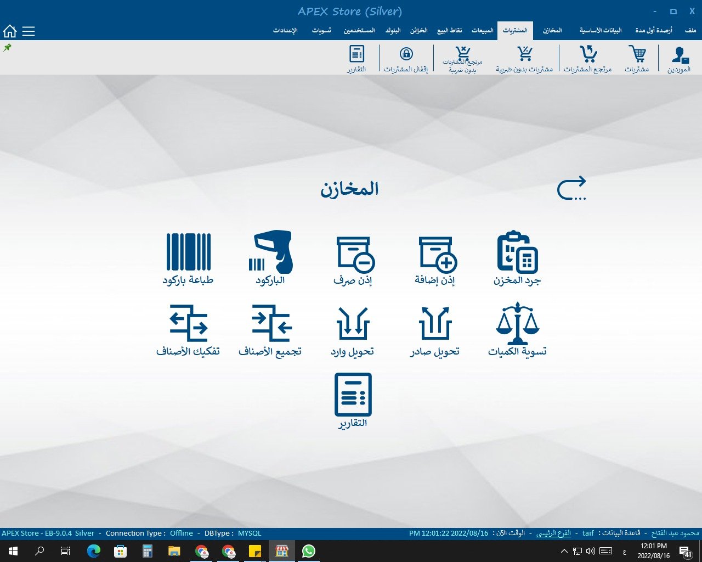Open WhatsApp from the Windows taskbar
The image size is (702, 562).
309,551
